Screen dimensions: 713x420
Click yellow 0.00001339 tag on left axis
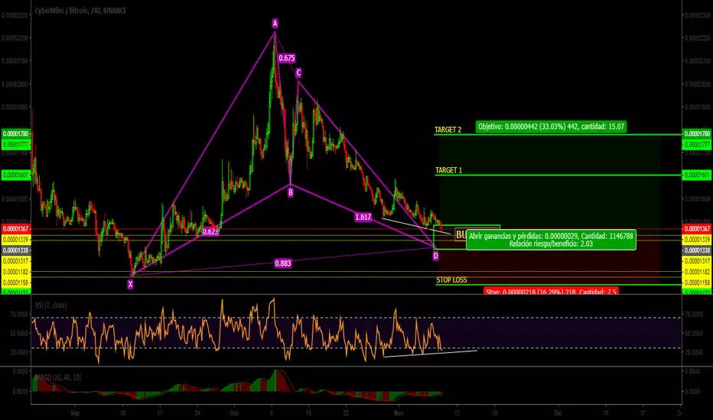point(16,240)
